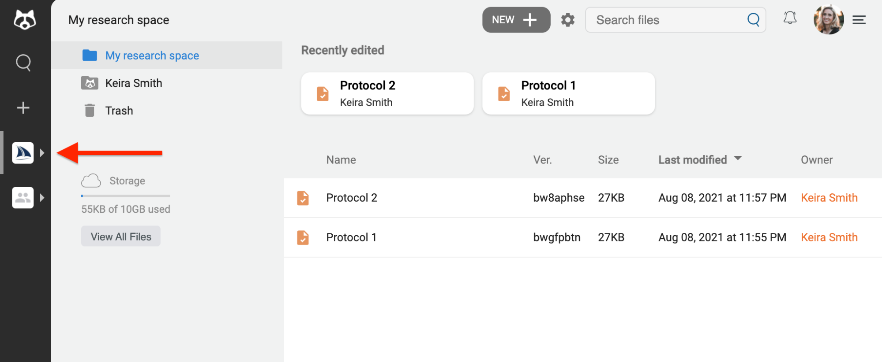Open the hamburger menu
This screenshot has width=882, height=362.
tap(859, 19)
